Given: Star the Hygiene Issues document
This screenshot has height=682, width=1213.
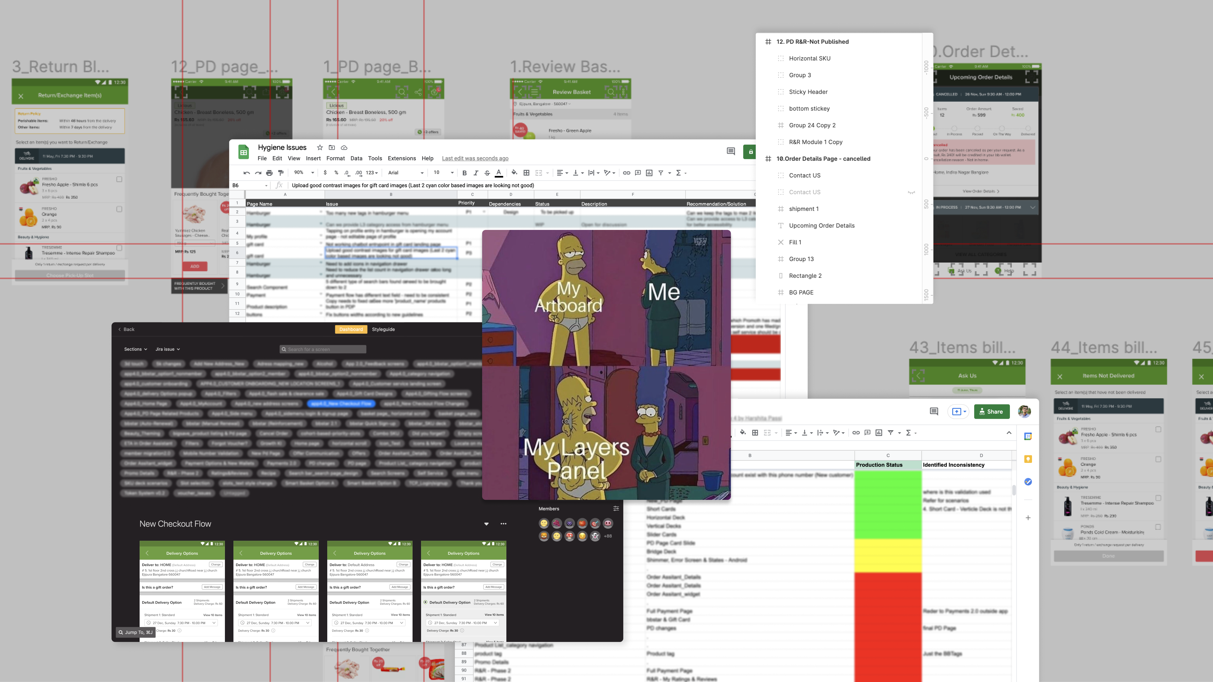Looking at the screenshot, I should [x=320, y=147].
